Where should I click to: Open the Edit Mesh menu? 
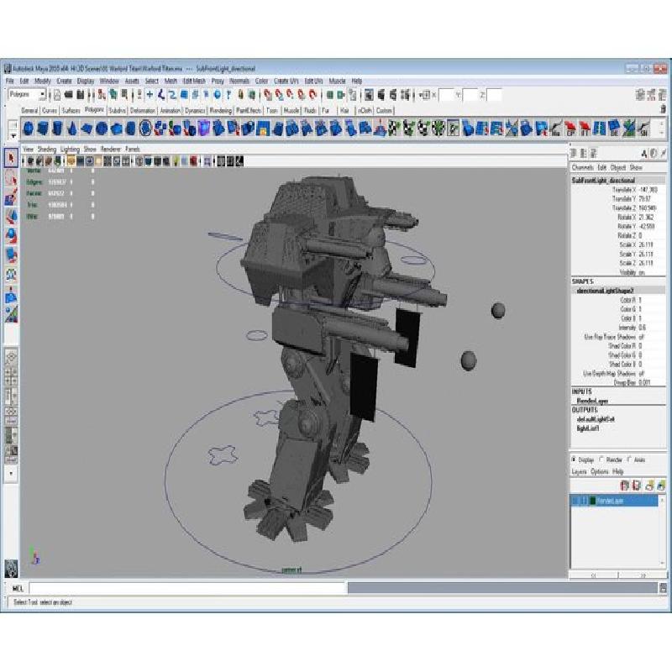coord(194,81)
